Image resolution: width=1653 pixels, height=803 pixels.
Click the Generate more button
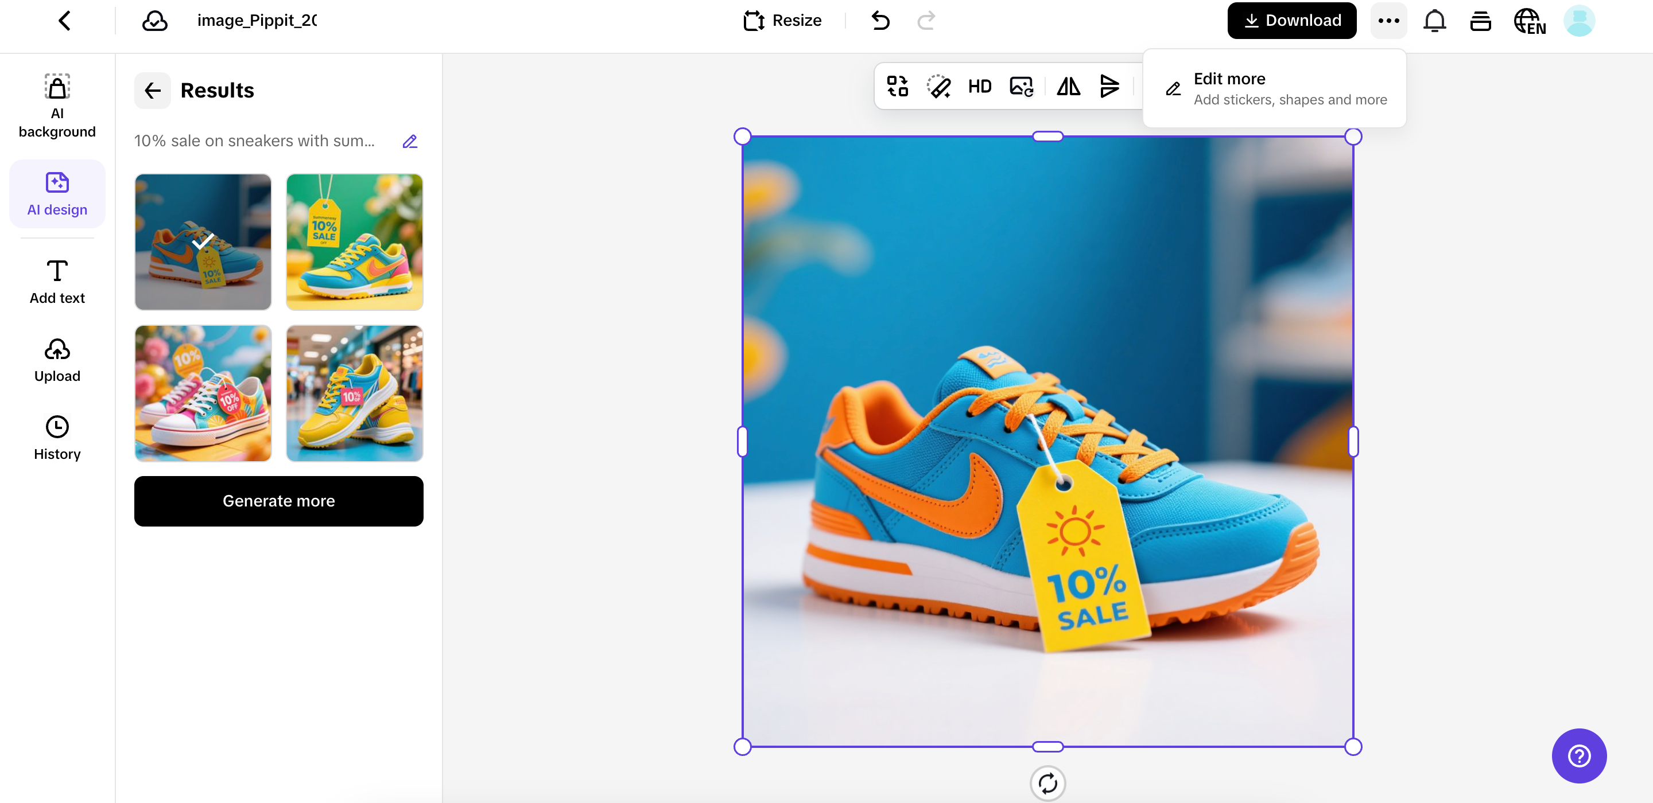[278, 501]
